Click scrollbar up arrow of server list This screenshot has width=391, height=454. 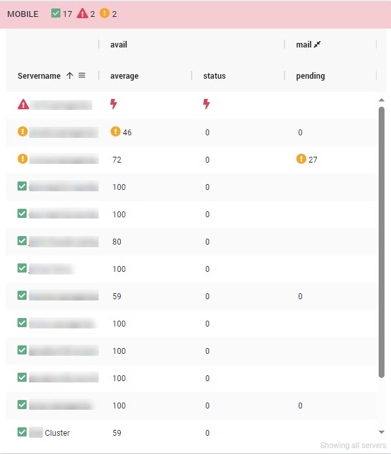click(381, 100)
